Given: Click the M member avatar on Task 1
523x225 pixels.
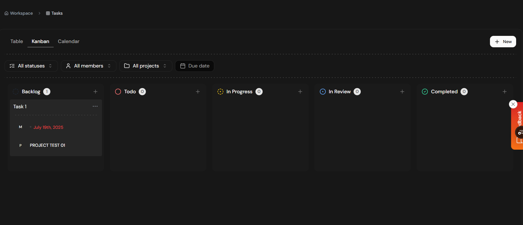Looking at the screenshot, I should pos(21,127).
